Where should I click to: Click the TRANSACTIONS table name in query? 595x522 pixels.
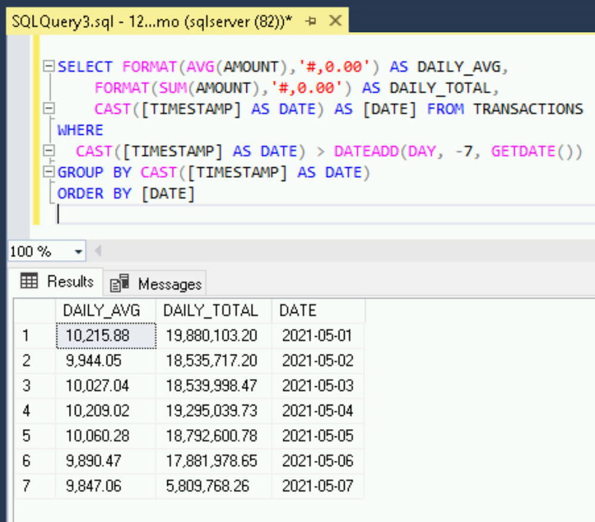[x=528, y=109]
